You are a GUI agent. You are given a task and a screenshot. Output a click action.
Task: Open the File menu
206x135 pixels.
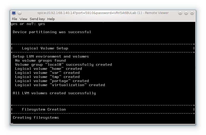pyautogui.click(x=15, y=19)
